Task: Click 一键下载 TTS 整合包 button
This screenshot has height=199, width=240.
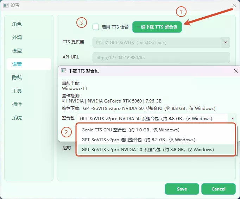Action: [157, 27]
